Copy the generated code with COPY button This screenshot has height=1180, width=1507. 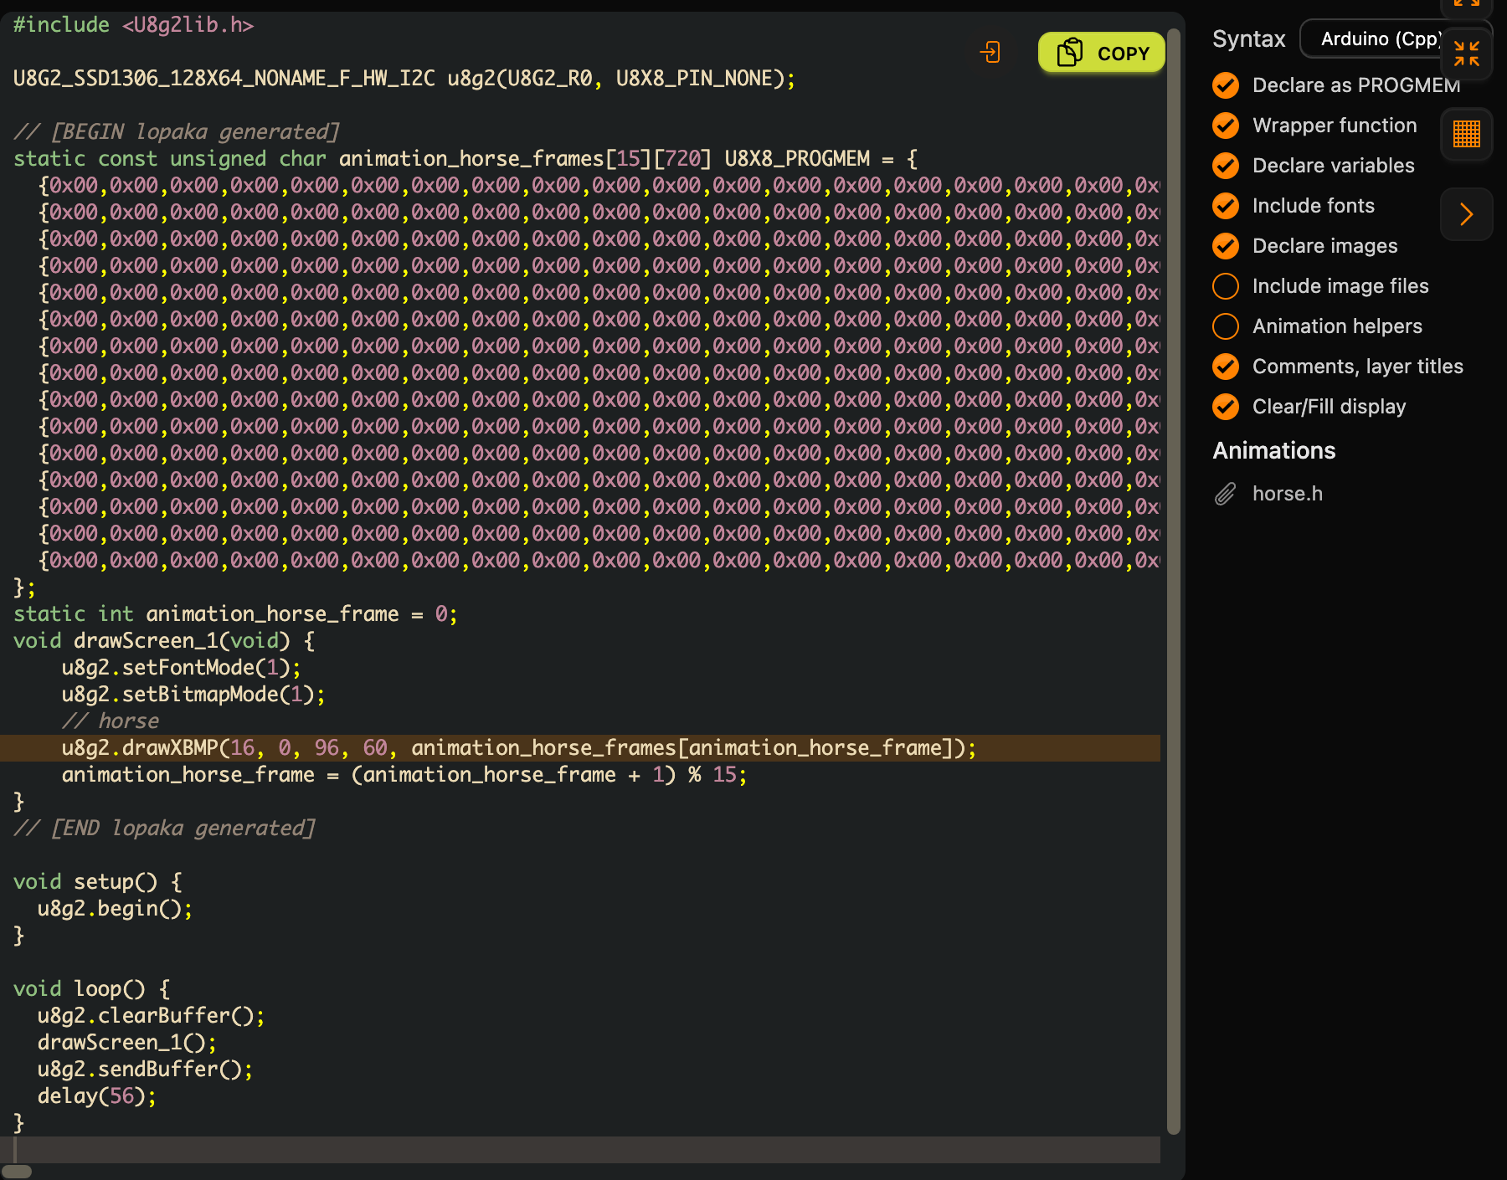click(x=1101, y=53)
